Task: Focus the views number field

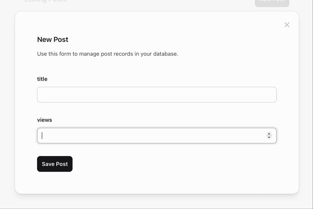Action: (x=157, y=136)
